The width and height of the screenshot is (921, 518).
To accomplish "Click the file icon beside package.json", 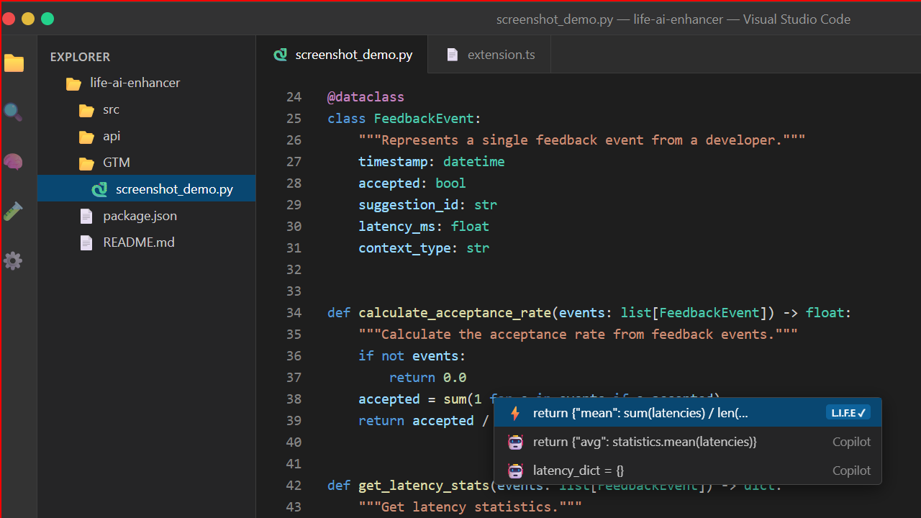I will tap(86, 216).
